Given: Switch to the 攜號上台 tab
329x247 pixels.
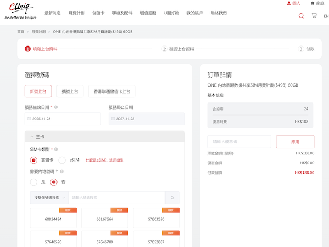Looking at the screenshot, I should click(x=70, y=91).
